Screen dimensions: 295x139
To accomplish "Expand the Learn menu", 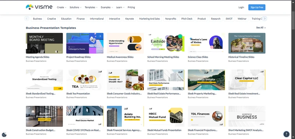I will tap(120, 7).
